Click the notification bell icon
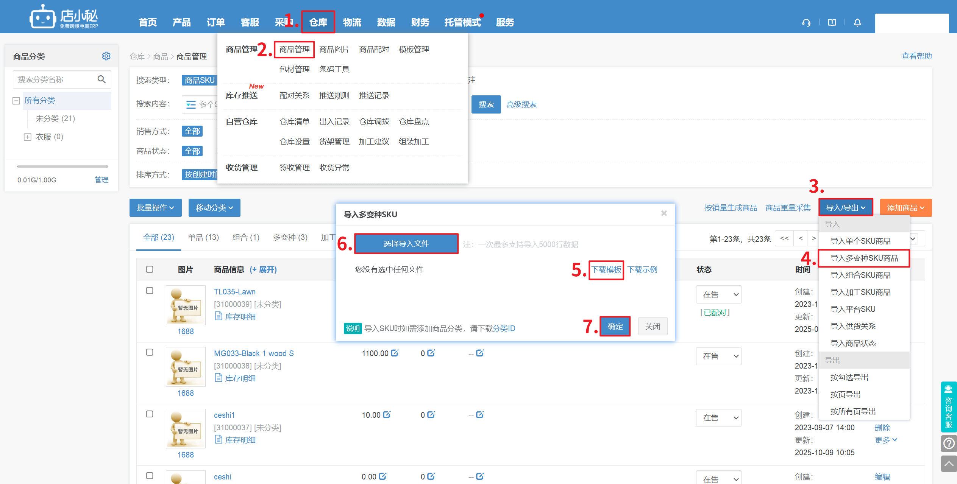Screen dimensions: 957x484 [x=857, y=23]
